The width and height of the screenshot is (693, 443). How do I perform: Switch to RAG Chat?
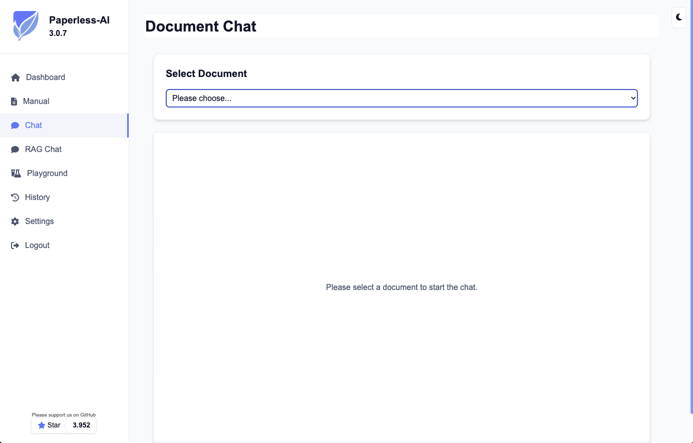coord(64,149)
